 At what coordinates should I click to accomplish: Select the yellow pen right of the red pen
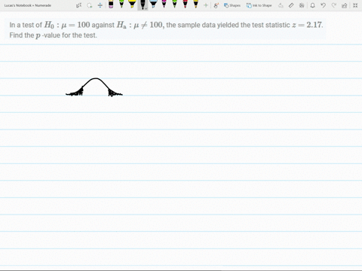(195, 4)
